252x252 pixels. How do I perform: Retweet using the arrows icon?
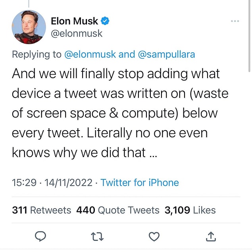click(98, 237)
